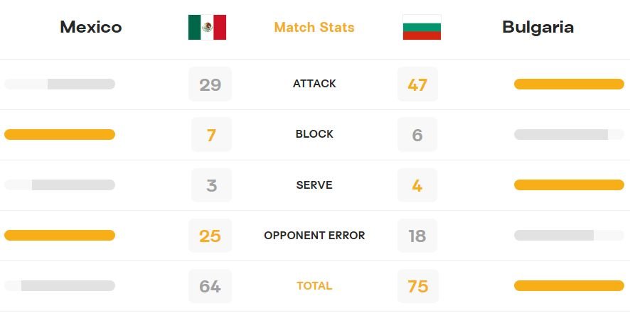The width and height of the screenshot is (630, 313).
Task: Click Bulgaria's attack value 47
Action: [417, 84]
